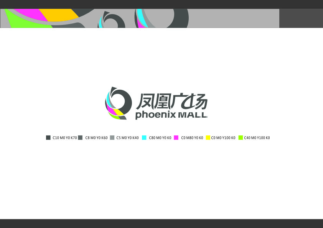The height and width of the screenshot is (228, 323).
Task: Click the magenta C0 M80 Y0 K0 swatch
Action: point(176,138)
